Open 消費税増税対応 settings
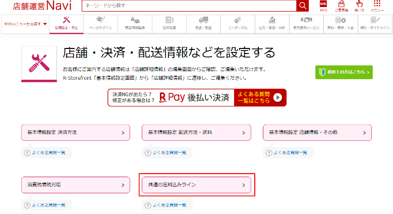 coord(76,185)
